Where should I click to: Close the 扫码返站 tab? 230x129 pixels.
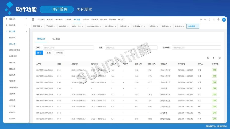point(171,26)
